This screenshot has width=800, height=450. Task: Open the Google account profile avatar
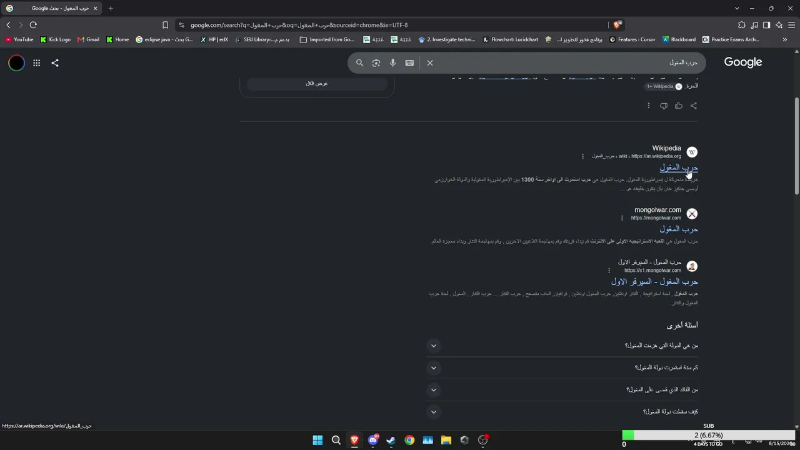tap(16, 62)
